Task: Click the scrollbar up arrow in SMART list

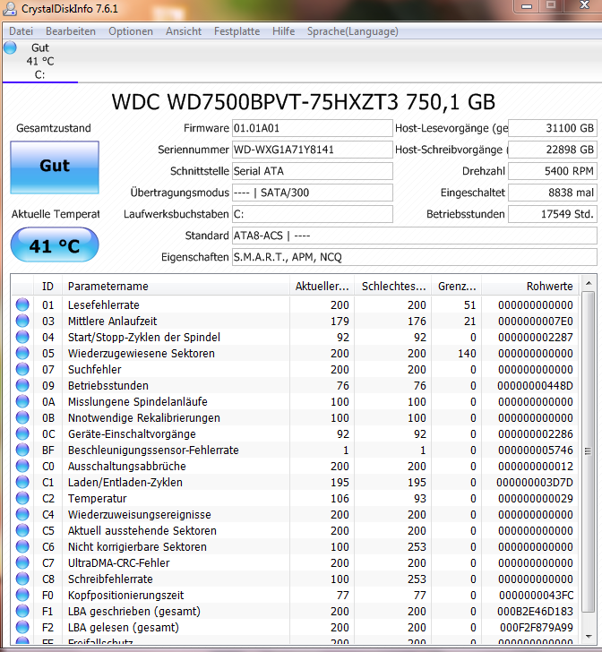Action: [x=589, y=284]
